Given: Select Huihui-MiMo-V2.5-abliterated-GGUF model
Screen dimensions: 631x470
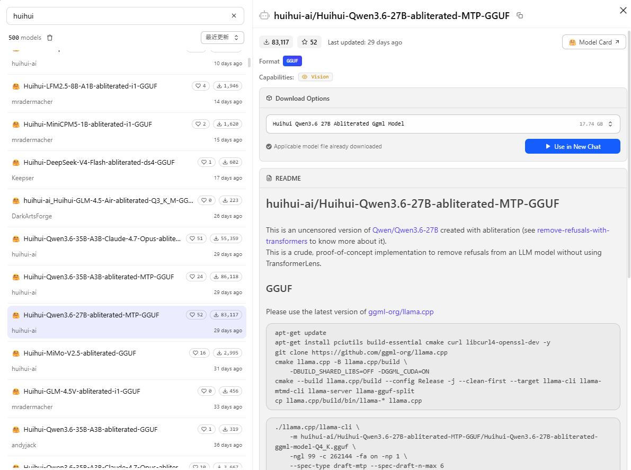Looking at the screenshot, I should tap(127, 360).
